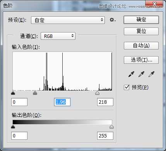Image resolution: width=166 pixels, height=151 pixels.
Task: Click the output black slider handle
Action: click(13, 127)
